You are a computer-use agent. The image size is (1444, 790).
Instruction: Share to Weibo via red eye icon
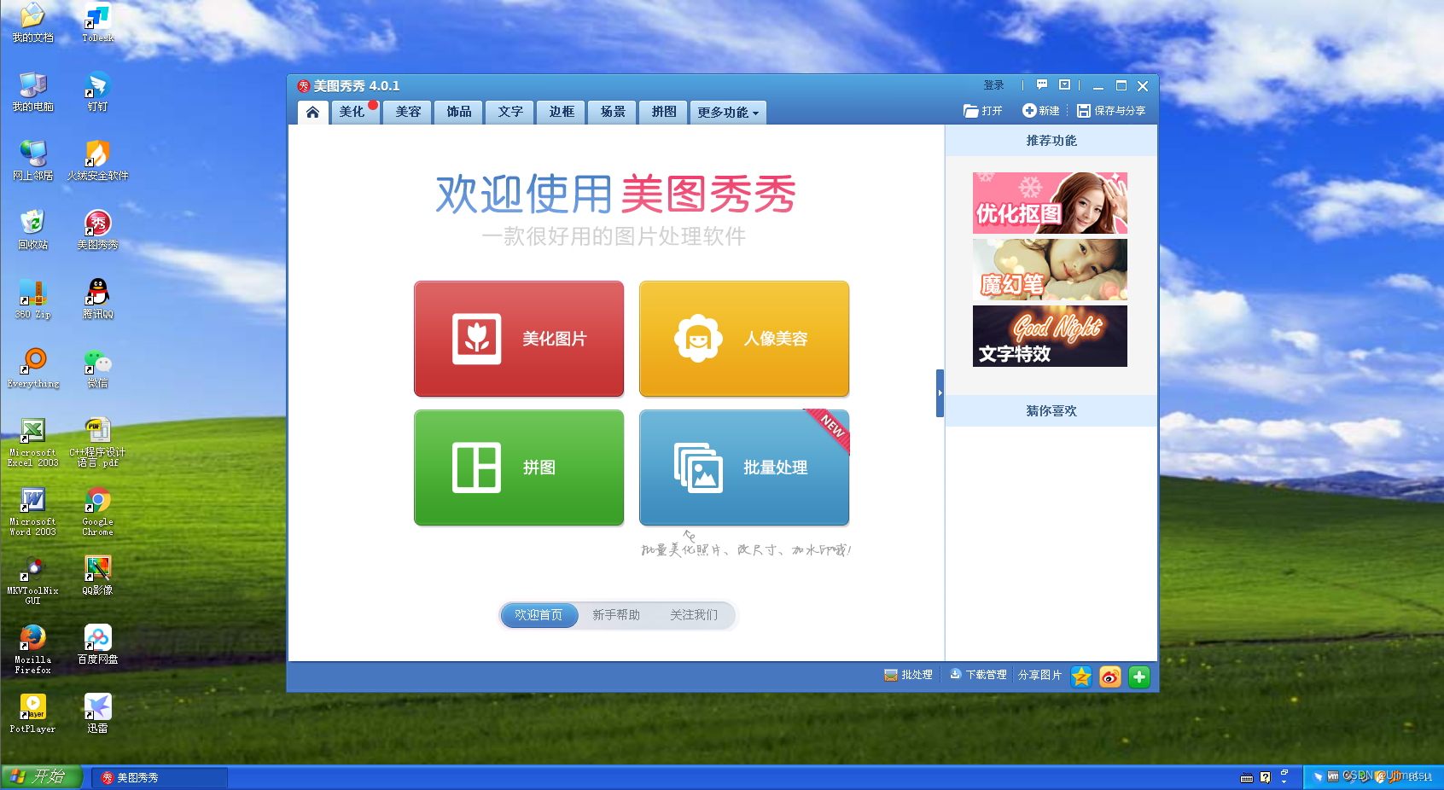pyautogui.click(x=1110, y=677)
